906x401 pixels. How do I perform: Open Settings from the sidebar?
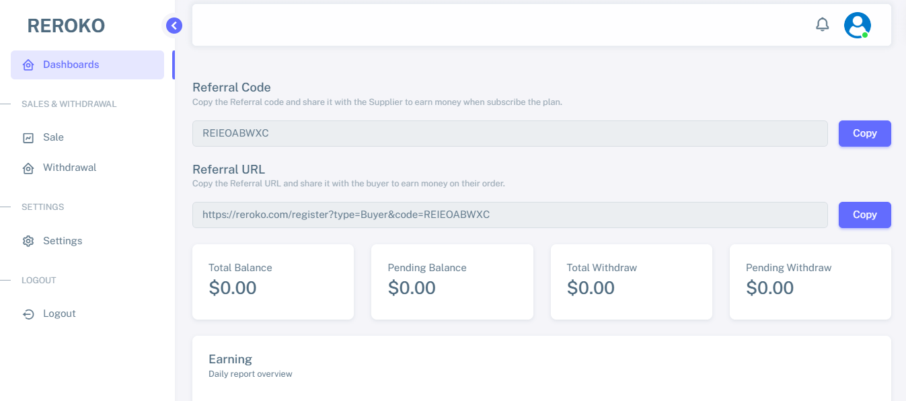[x=63, y=241]
